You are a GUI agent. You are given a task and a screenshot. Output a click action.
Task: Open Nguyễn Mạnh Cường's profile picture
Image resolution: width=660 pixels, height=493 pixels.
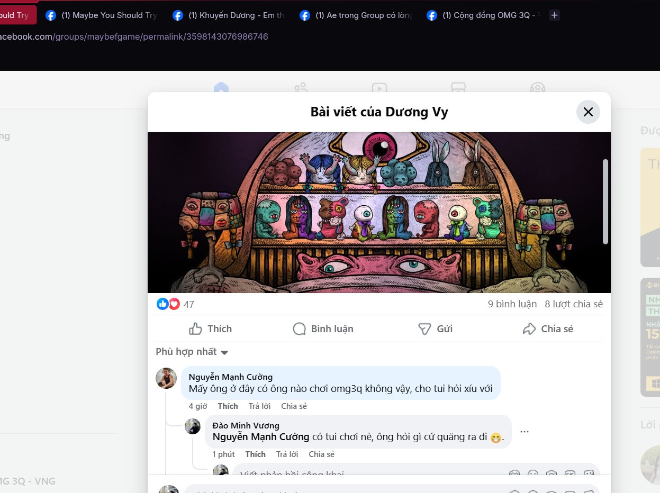[166, 378]
